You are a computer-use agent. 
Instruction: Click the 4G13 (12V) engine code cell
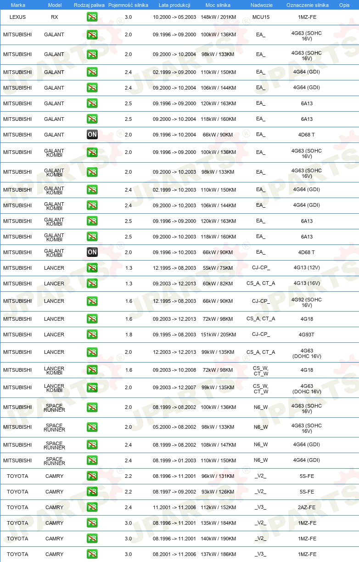(x=307, y=268)
